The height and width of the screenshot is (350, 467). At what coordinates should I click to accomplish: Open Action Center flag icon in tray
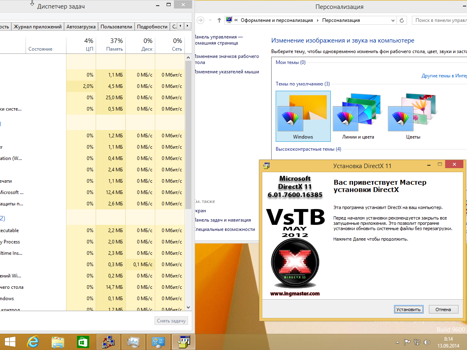[x=407, y=342]
